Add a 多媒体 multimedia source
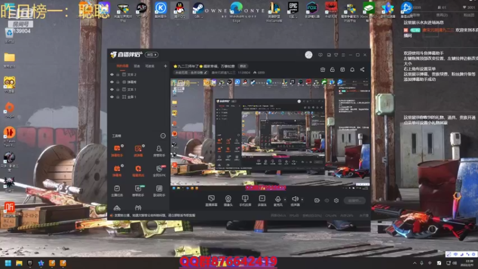 pos(262,201)
